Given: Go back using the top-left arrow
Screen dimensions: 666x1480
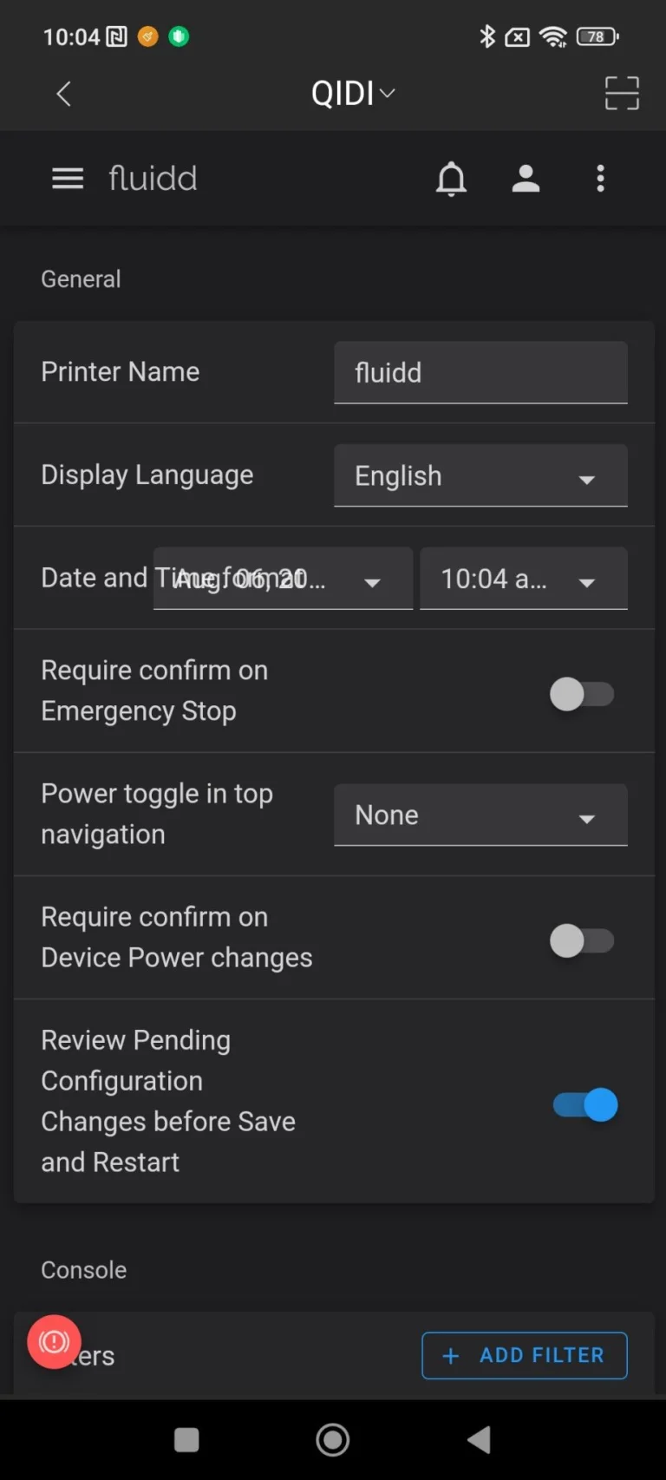Looking at the screenshot, I should click(x=63, y=93).
